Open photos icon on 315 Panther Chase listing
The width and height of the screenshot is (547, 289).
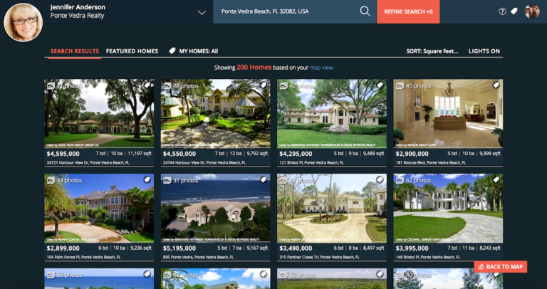tap(283, 180)
